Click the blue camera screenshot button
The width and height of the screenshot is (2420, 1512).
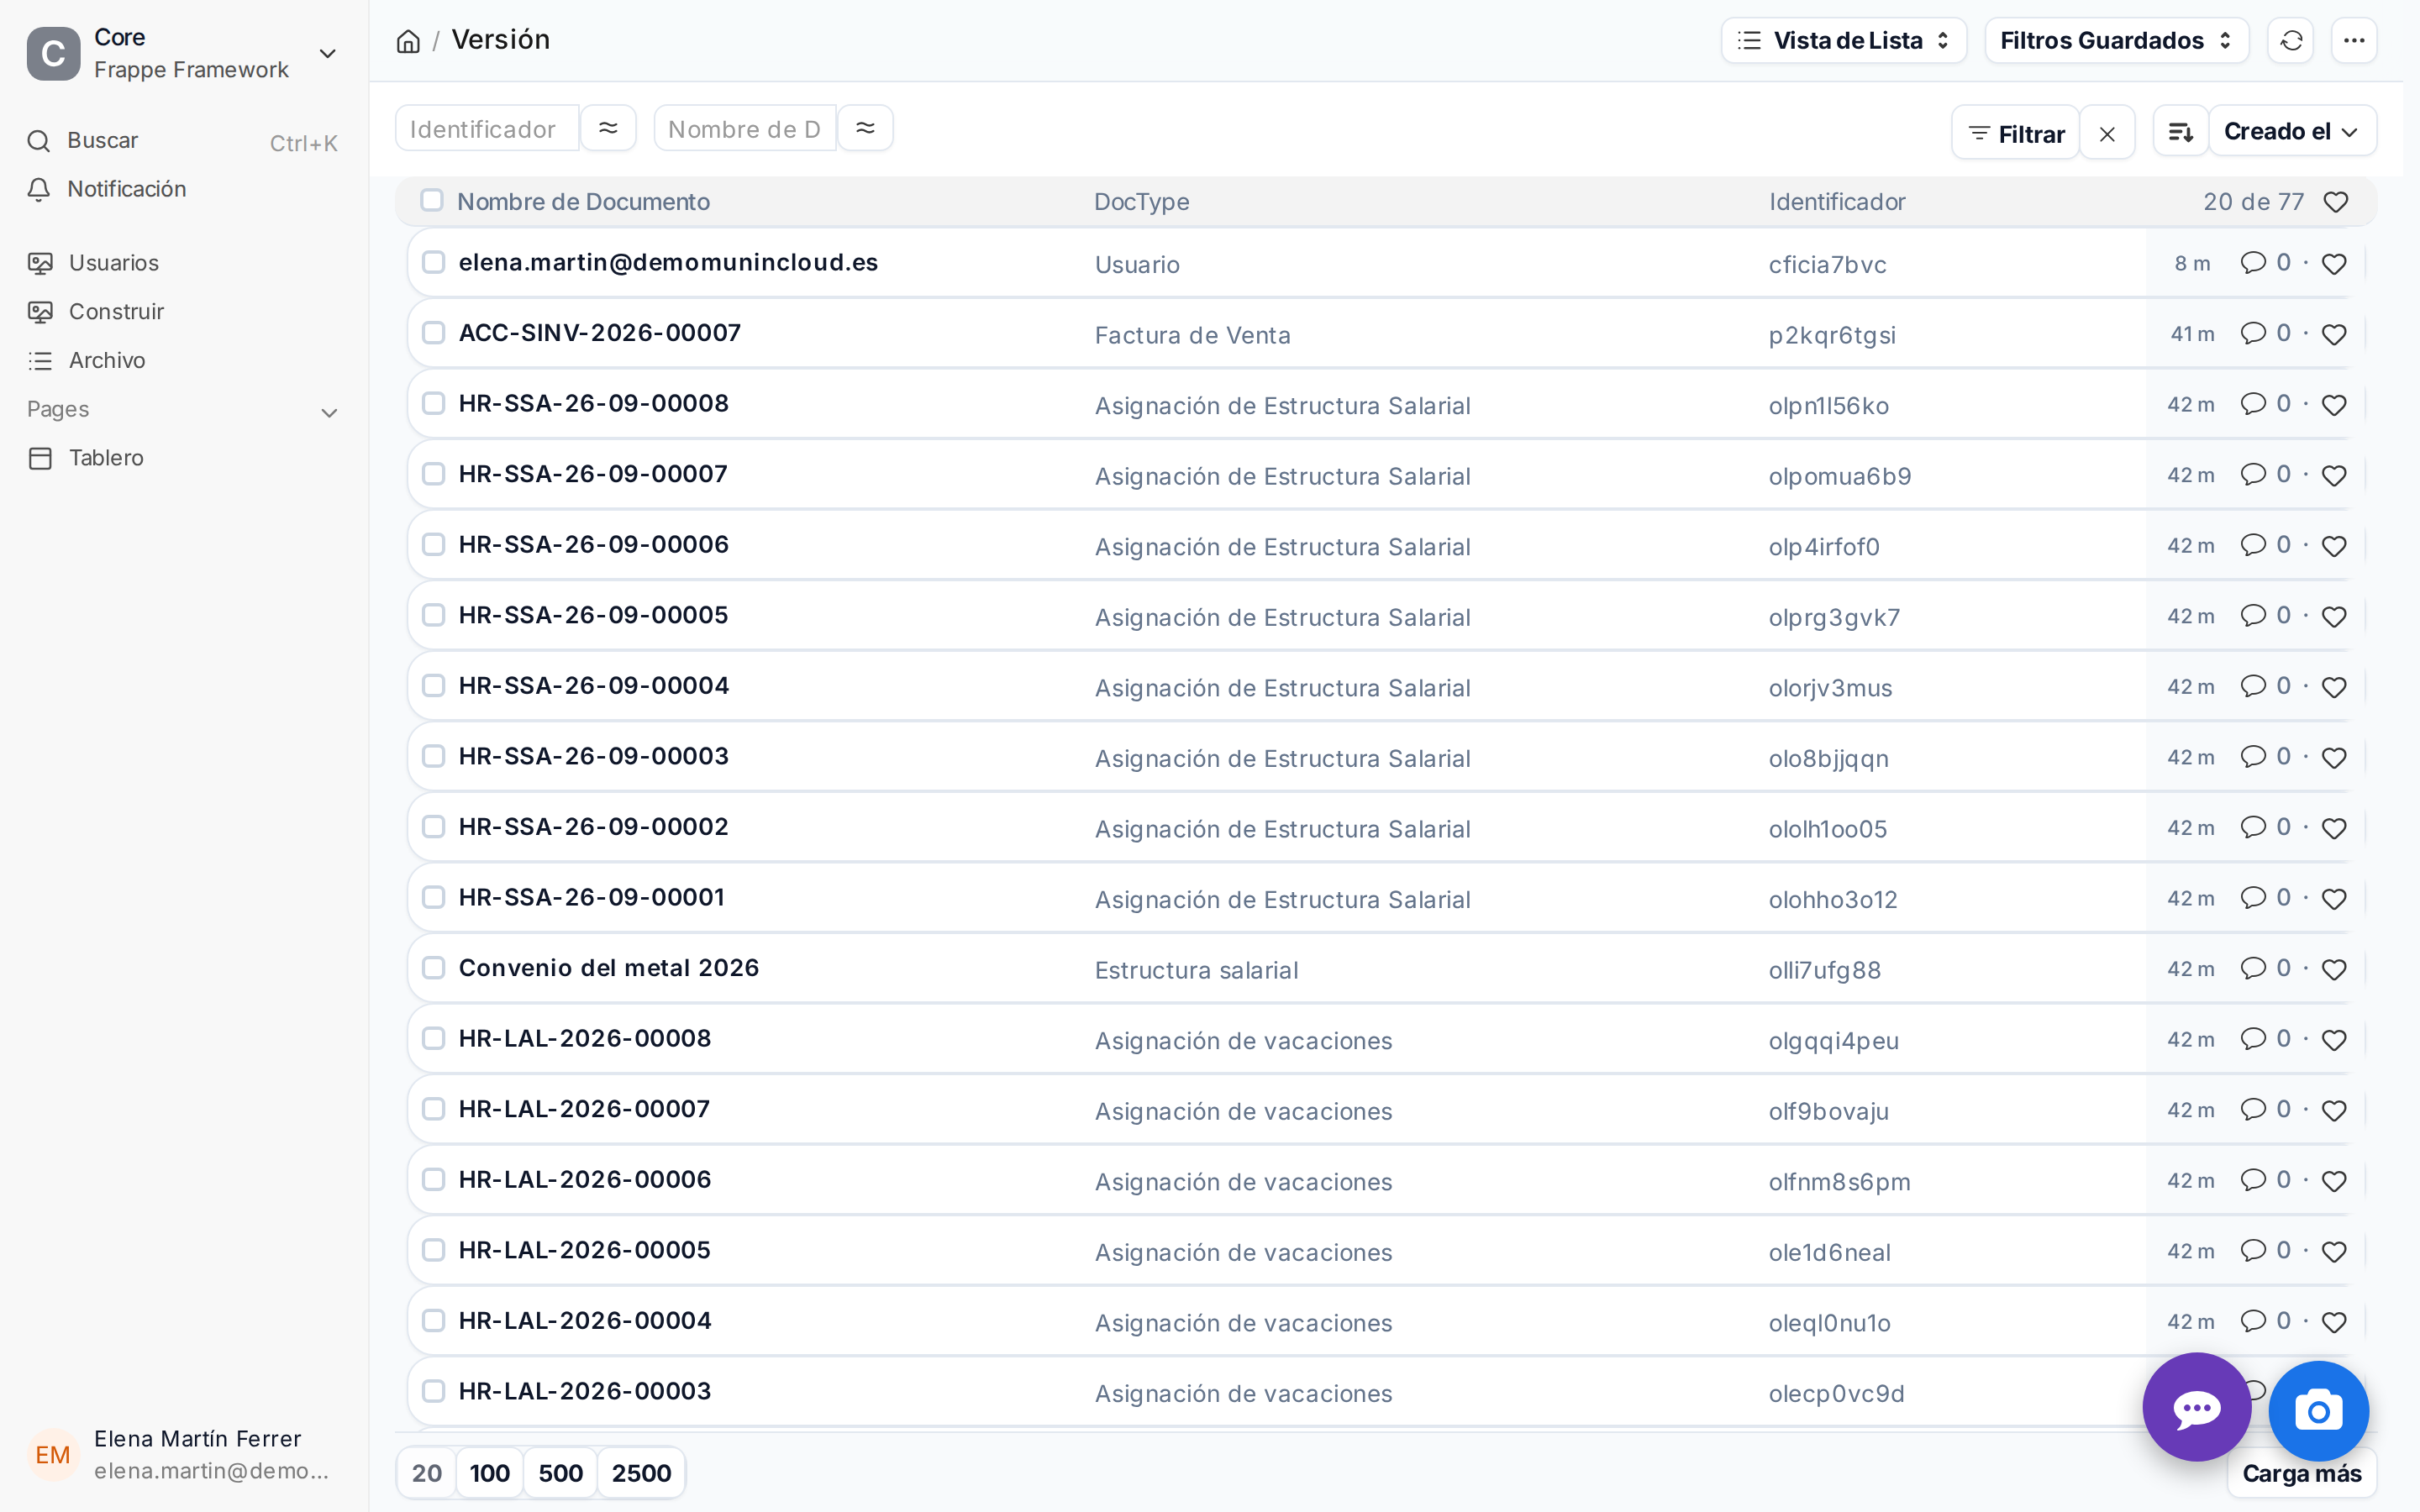pyautogui.click(x=2318, y=1411)
